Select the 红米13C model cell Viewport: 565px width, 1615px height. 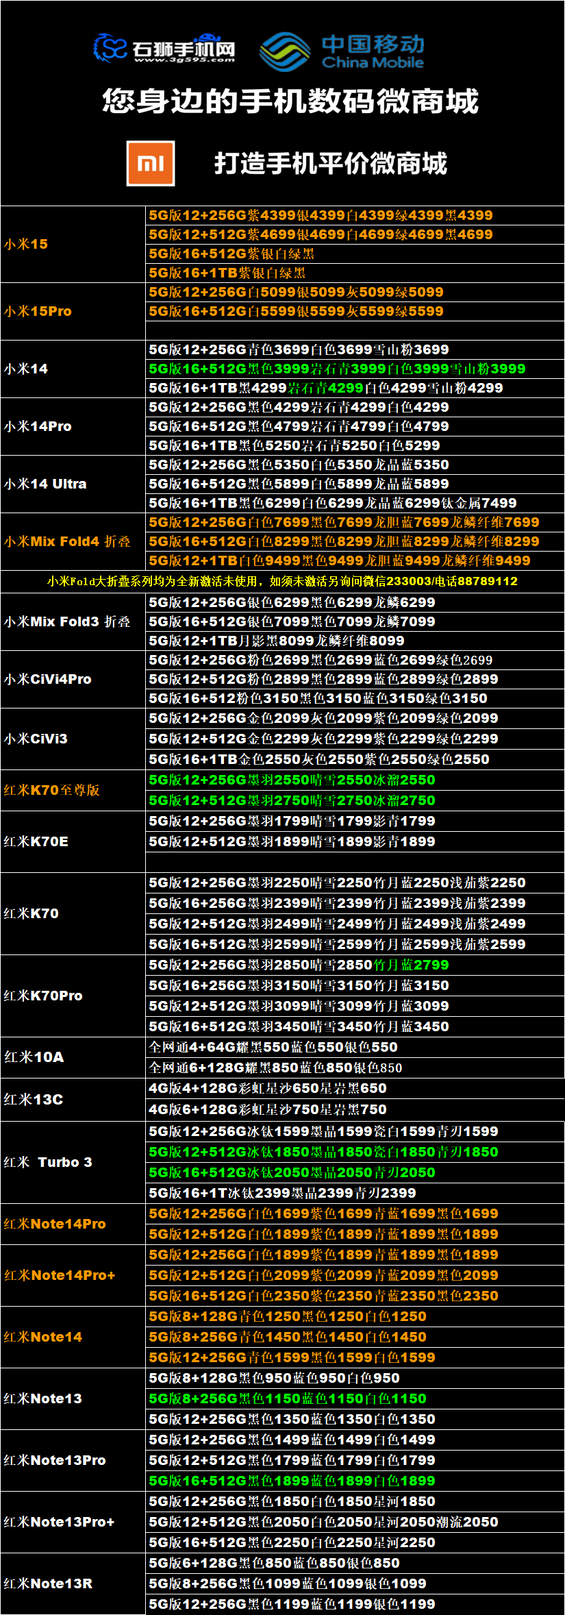[x=73, y=1099]
